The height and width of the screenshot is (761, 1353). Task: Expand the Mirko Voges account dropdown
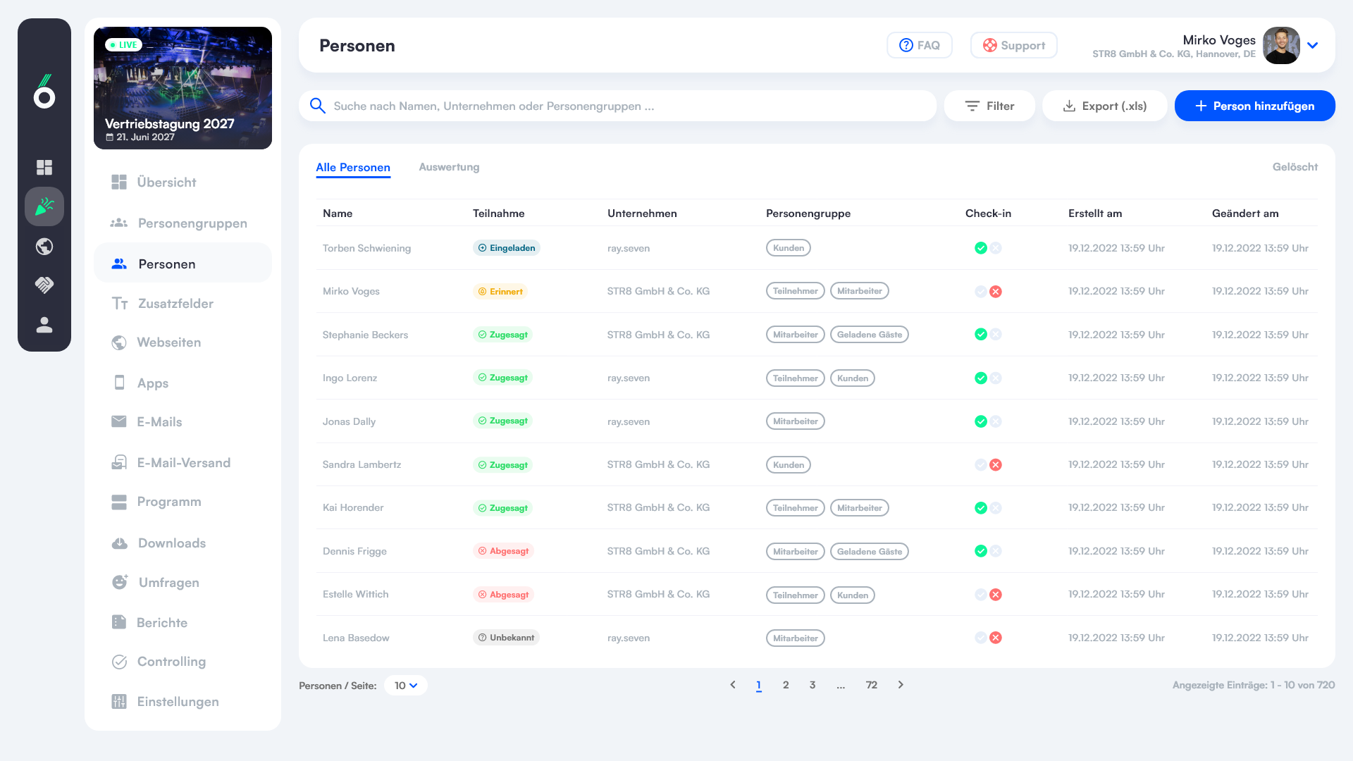(1312, 46)
